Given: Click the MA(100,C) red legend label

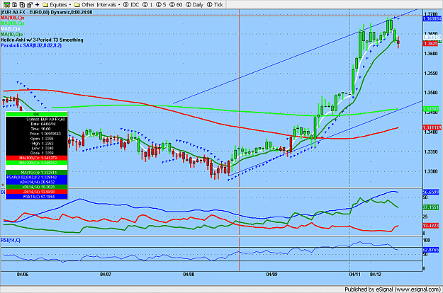Looking at the screenshot, I should [13, 18].
